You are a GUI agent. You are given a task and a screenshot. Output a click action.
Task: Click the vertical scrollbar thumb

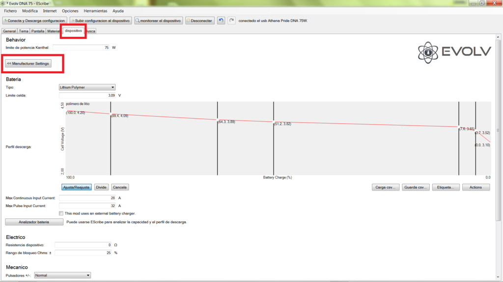pyautogui.click(x=498, y=130)
